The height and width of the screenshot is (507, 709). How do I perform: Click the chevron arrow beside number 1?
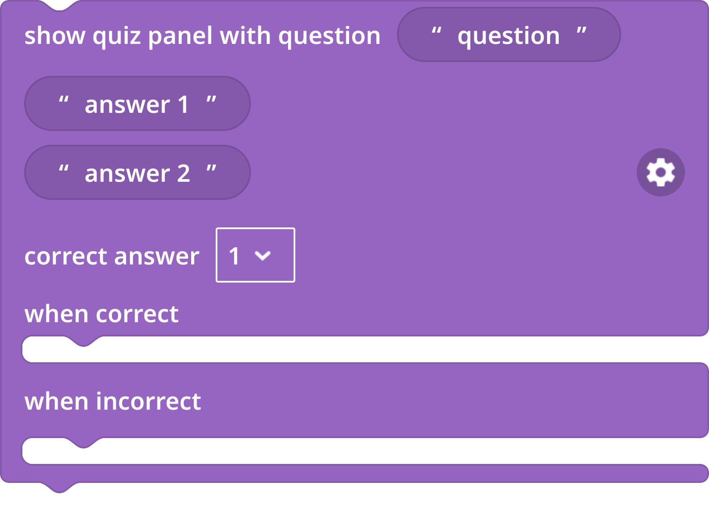point(263,256)
